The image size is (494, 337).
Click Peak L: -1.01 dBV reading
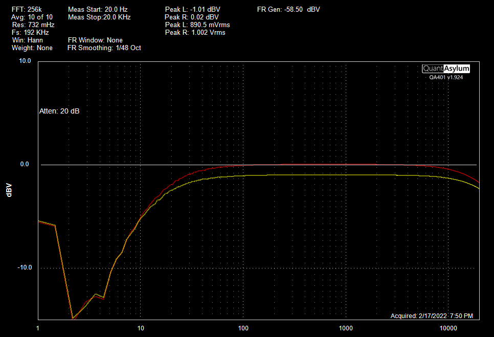pyautogui.click(x=192, y=9)
